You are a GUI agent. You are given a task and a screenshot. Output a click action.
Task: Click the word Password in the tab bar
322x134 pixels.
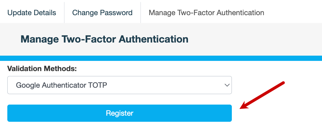click(118, 13)
